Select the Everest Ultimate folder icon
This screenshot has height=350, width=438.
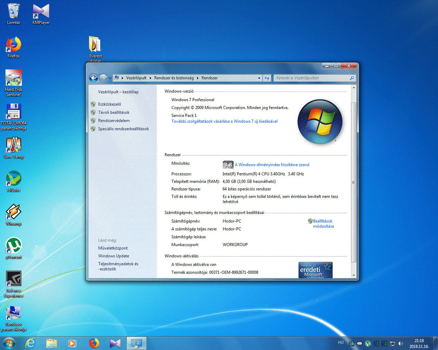click(x=95, y=49)
